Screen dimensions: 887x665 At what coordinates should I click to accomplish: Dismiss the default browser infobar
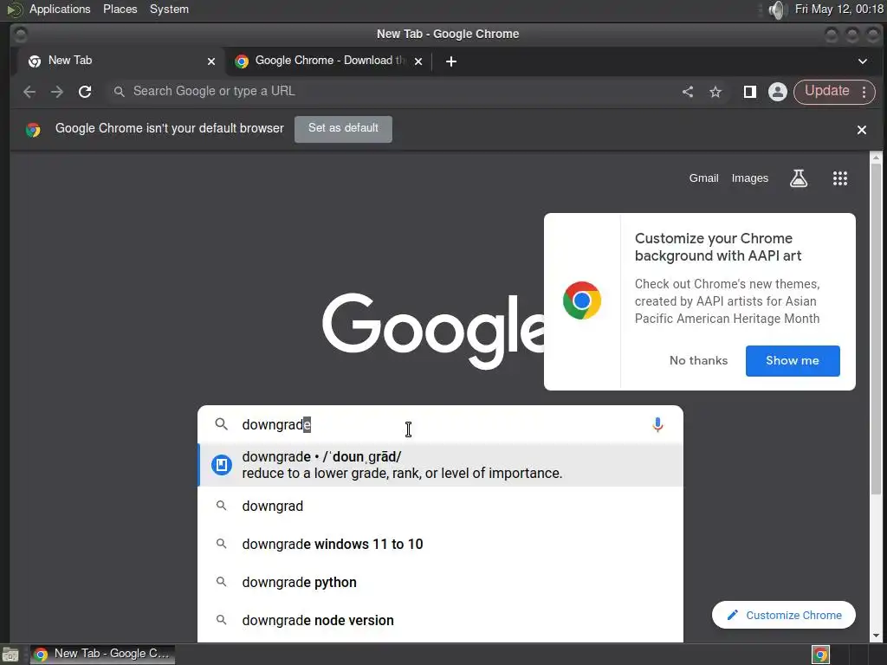pos(862,130)
